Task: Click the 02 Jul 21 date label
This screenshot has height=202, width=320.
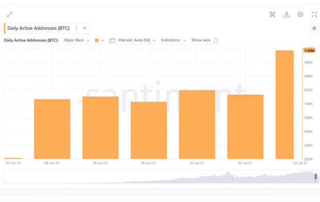Action: [x=245, y=163]
